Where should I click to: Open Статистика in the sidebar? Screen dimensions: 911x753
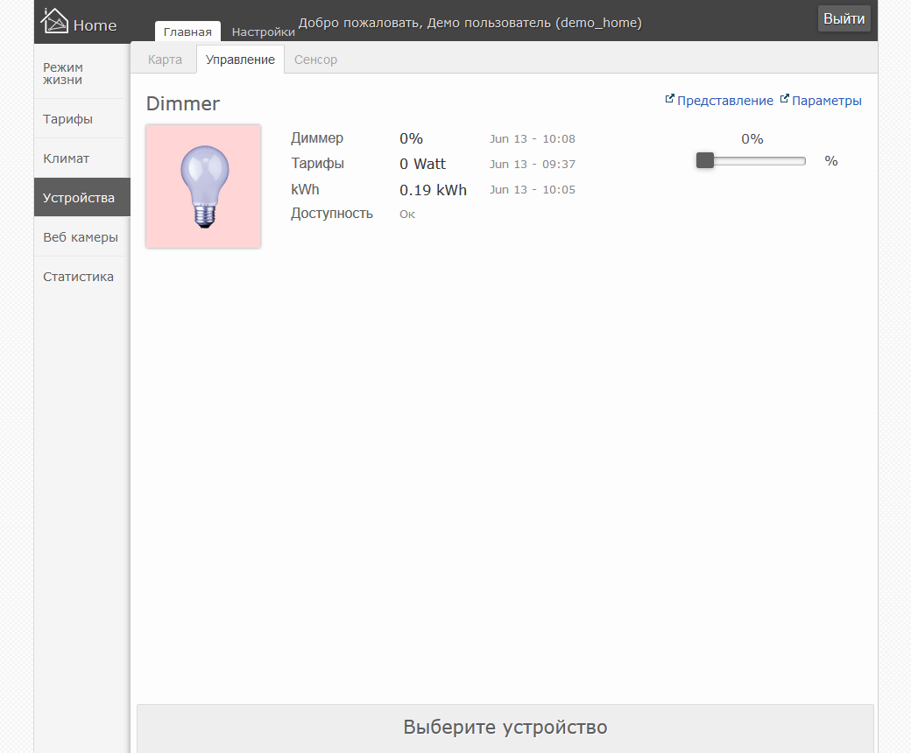coord(82,277)
